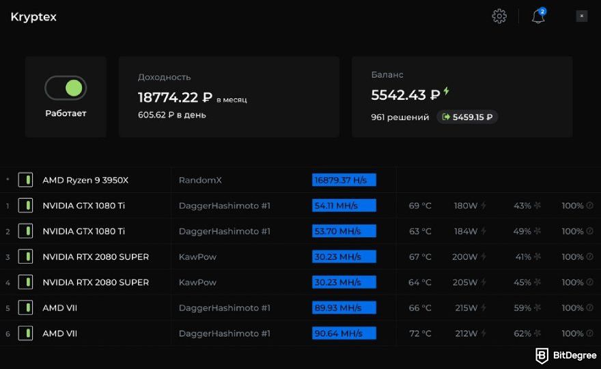The height and width of the screenshot is (369, 601).
Task: Click the fan icon next to 62%
Action: (537, 333)
